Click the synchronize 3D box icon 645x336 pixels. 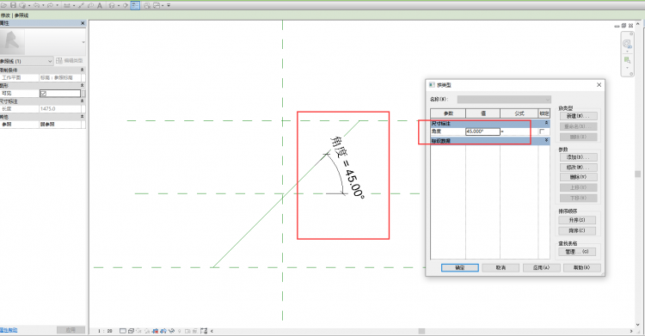click(x=22, y=5)
